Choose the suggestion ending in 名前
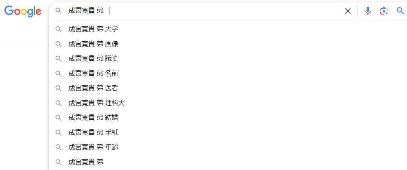This screenshot has width=407, height=170. pyautogui.click(x=228, y=74)
